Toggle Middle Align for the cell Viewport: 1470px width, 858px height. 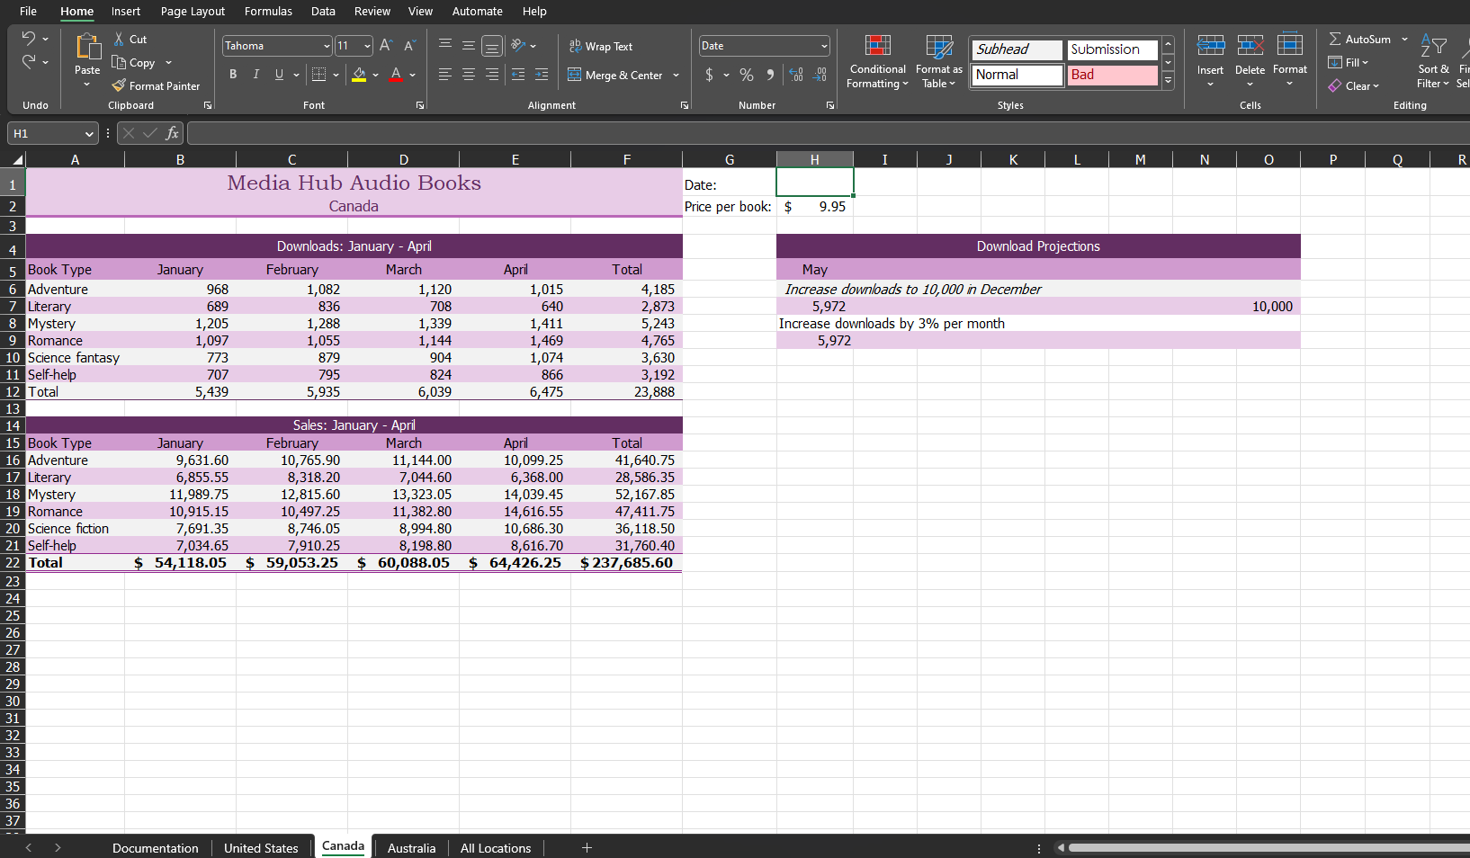(x=469, y=45)
